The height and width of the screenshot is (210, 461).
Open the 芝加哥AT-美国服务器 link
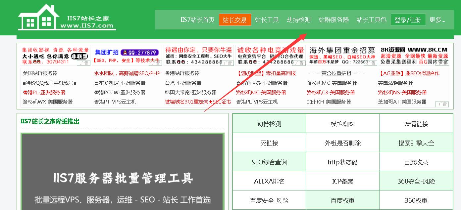402,102
